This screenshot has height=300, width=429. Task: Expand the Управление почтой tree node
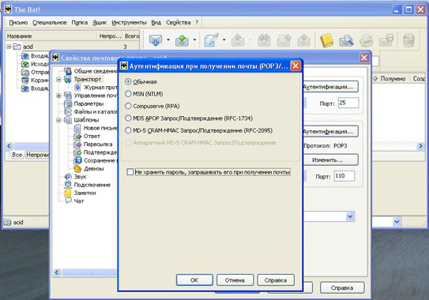pyautogui.click(x=58, y=96)
